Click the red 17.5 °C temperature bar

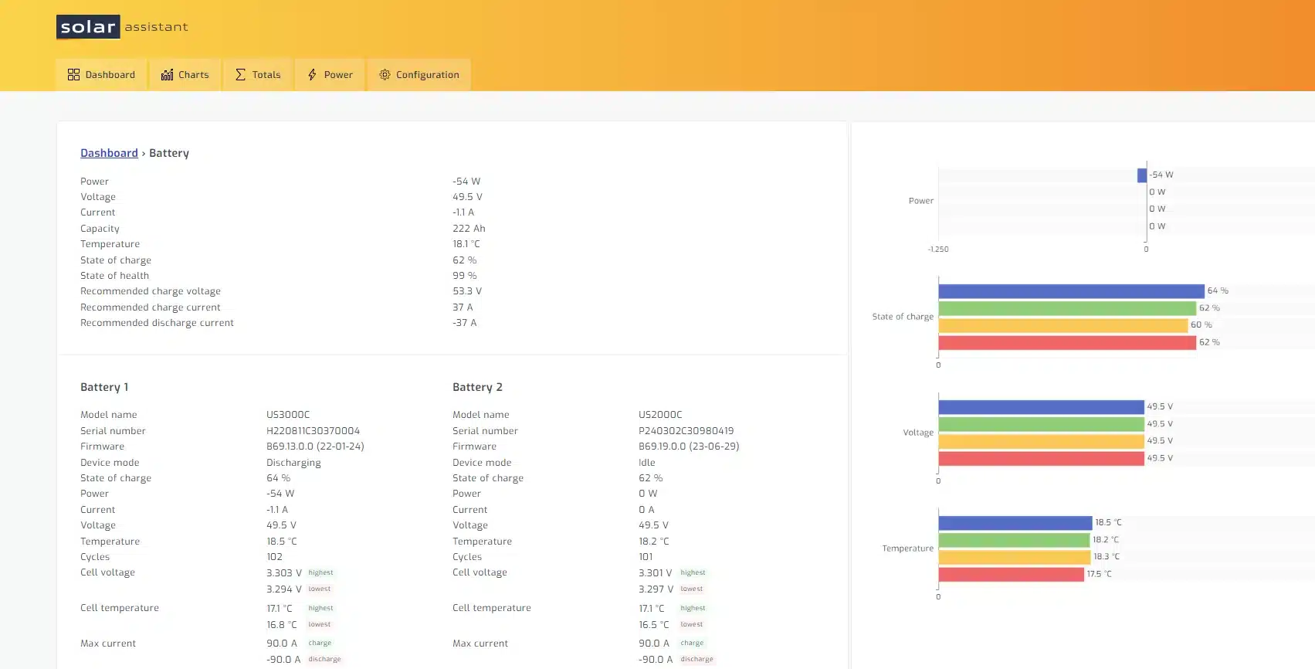[1011, 574]
